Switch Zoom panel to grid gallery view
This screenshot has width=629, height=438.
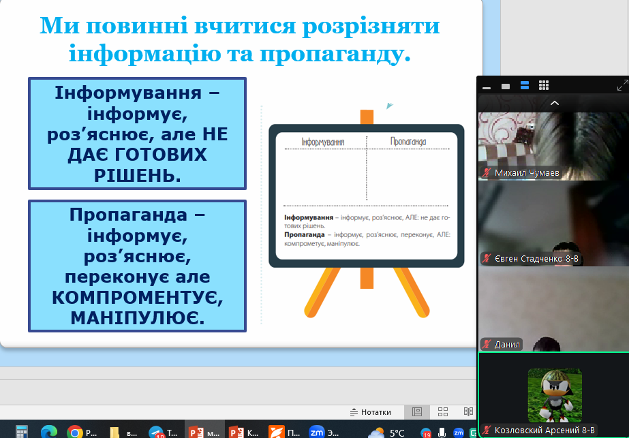coord(544,86)
